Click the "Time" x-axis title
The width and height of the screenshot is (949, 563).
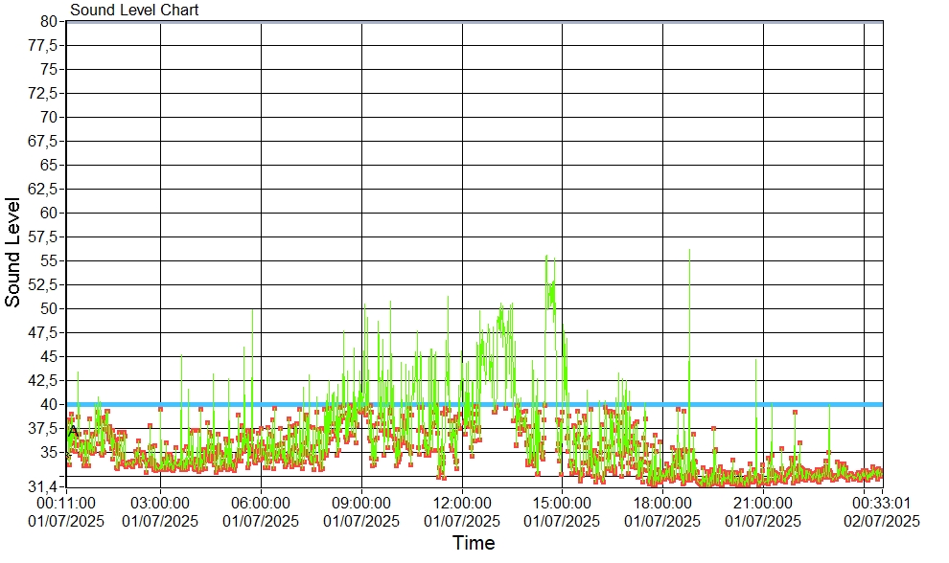tap(474, 544)
